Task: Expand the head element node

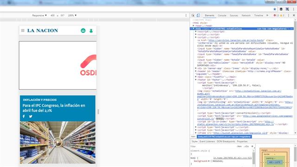Action: point(194,26)
